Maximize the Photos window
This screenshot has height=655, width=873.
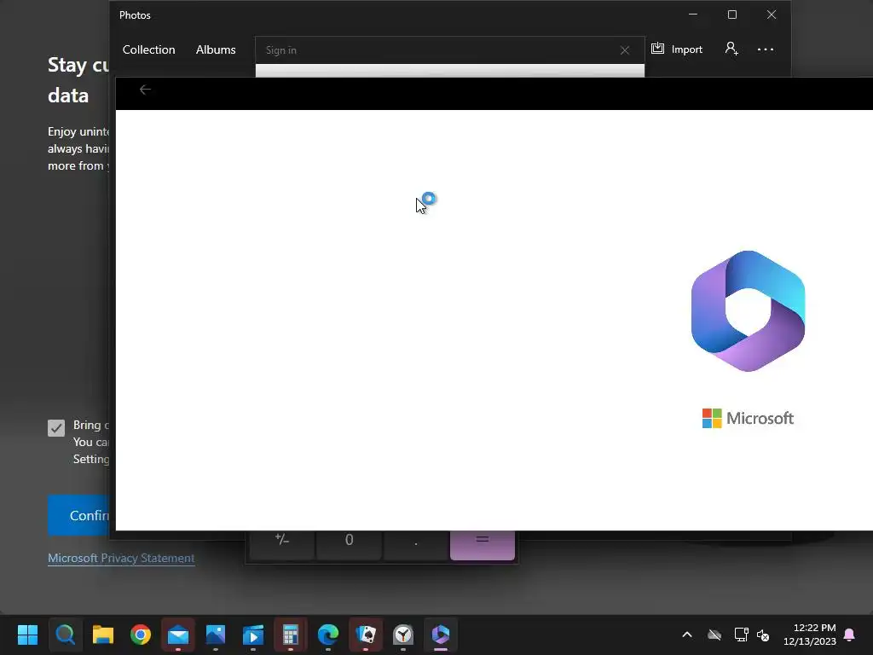732,14
